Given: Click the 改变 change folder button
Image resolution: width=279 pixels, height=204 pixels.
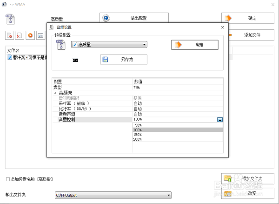Looking at the screenshot, I should tap(248, 193).
